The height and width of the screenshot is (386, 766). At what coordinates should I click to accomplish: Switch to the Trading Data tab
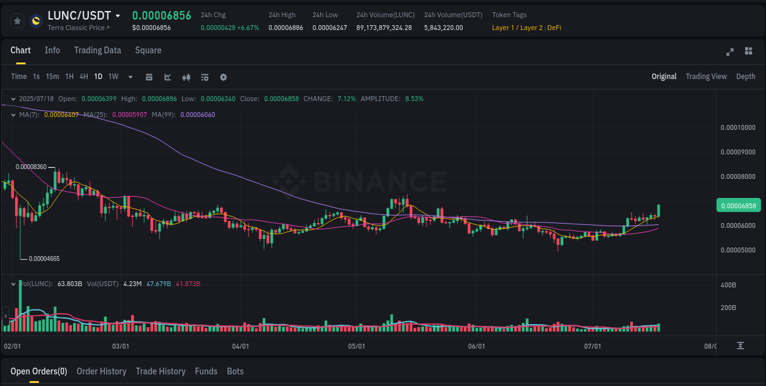tap(97, 50)
